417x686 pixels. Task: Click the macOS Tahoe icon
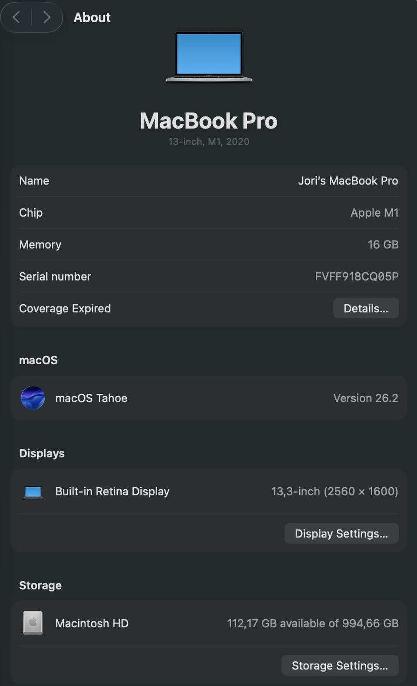[x=33, y=398]
